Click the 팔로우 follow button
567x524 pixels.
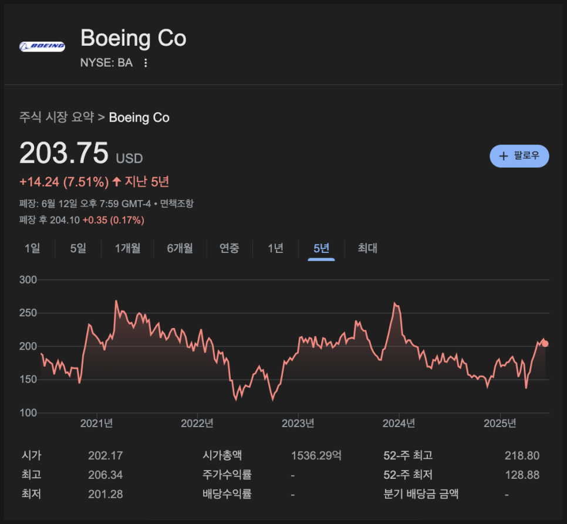(x=519, y=156)
